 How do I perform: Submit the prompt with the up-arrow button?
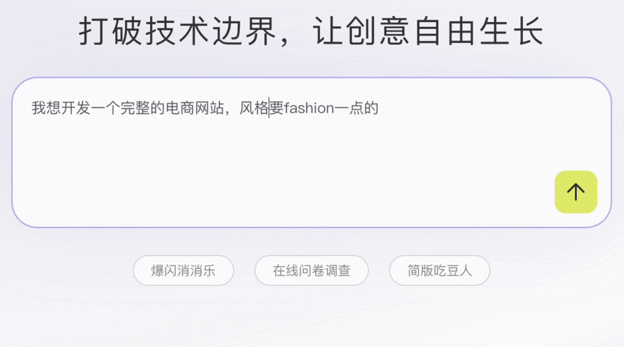(576, 192)
